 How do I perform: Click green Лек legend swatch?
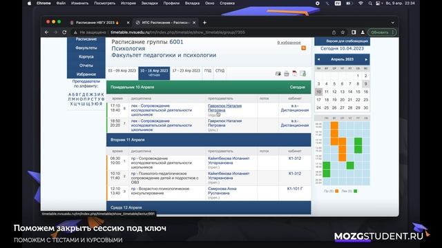355,192
